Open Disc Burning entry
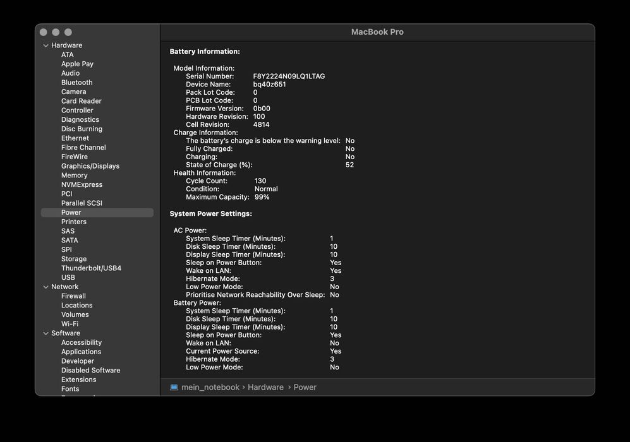Viewport: 630px width, 442px height. [x=82, y=129]
